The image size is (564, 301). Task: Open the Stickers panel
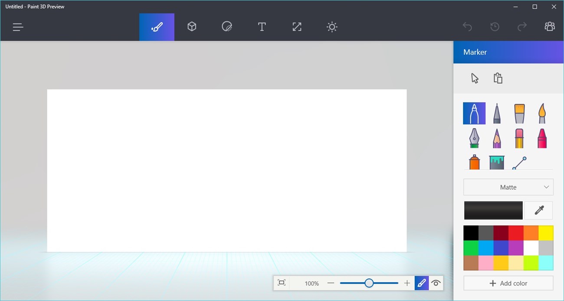pyautogui.click(x=227, y=26)
